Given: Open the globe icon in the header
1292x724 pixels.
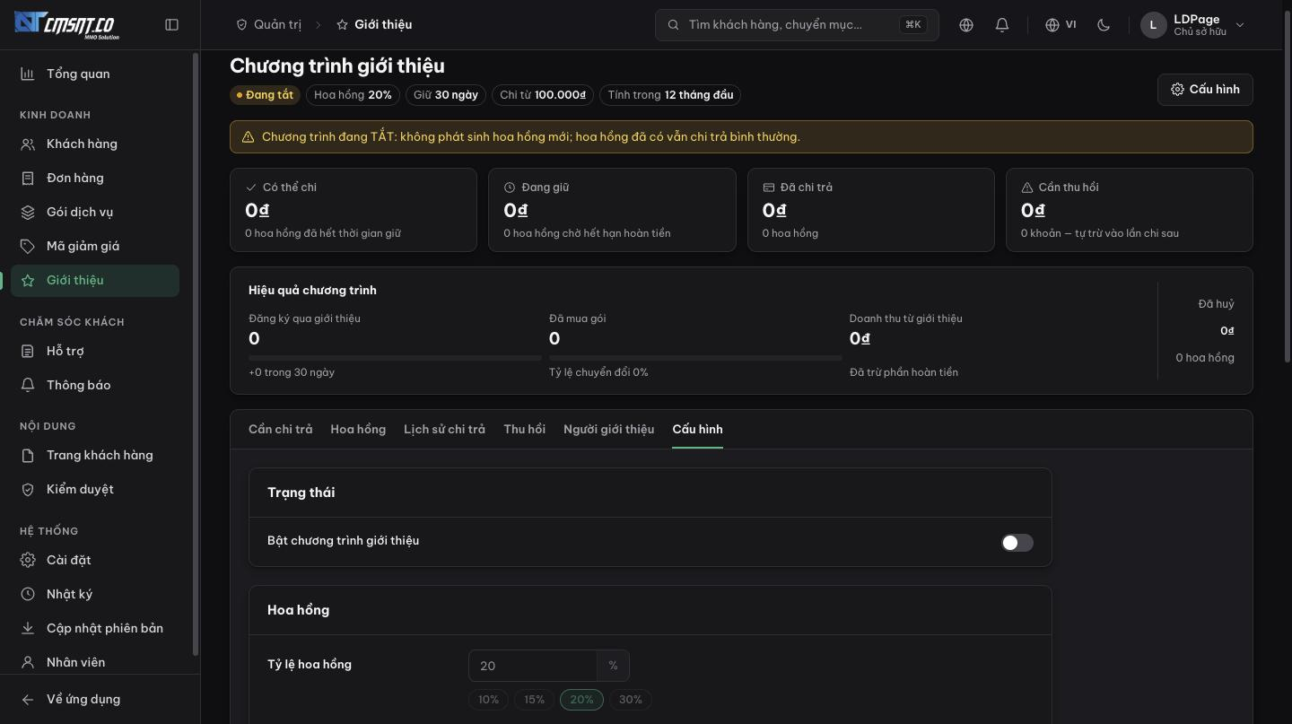Looking at the screenshot, I should point(966,25).
